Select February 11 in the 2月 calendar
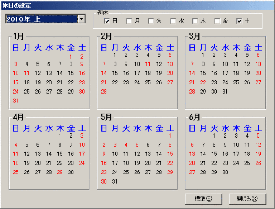Image resolution: width=275 pixels, height=209 pixels. click(148, 64)
